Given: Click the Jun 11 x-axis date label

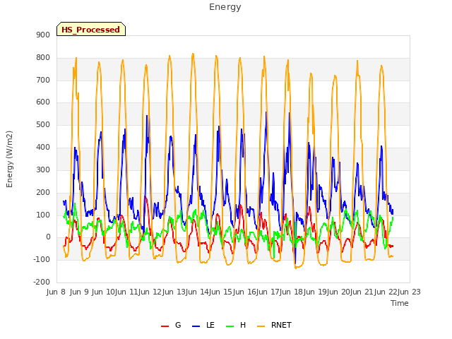Looking at the screenshot, I should (x=127, y=292).
